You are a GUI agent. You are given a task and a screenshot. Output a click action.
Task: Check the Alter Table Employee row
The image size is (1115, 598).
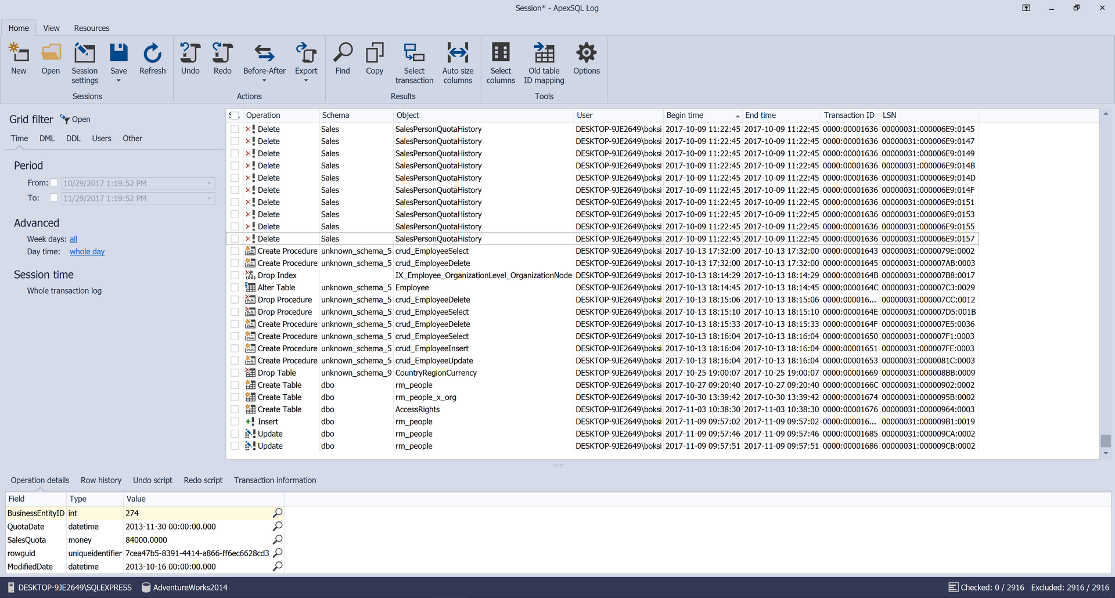[235, 287]
